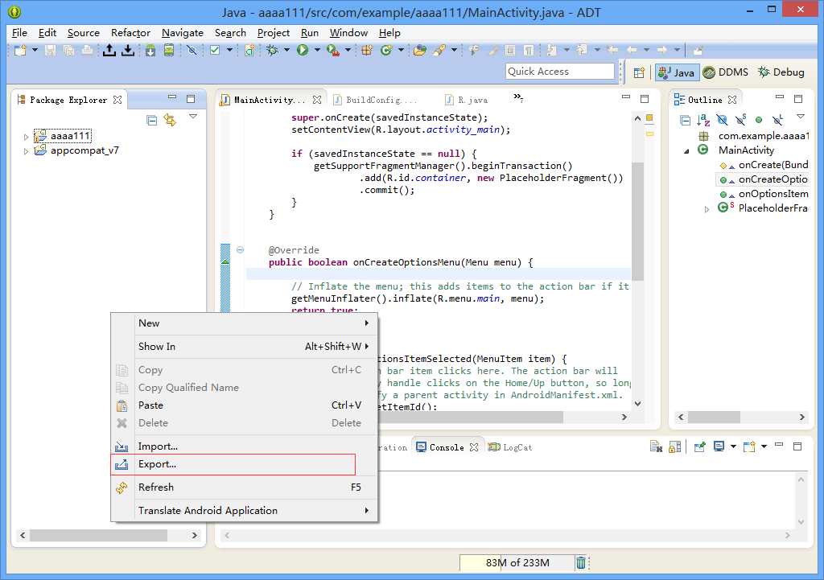This screenshot has height=580, width=824.
Task: Click the Search flashlight toolbar icon
Action: click(x=439, y=51)
